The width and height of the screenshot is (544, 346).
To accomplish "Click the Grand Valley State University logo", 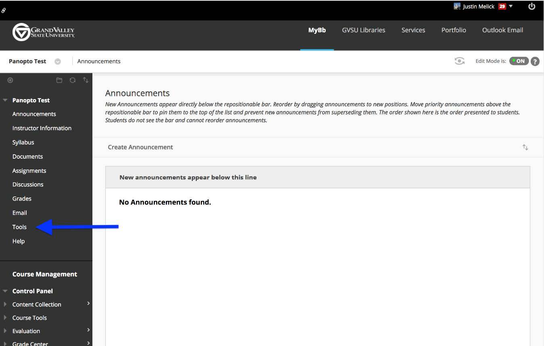I will tap(44, 32).
